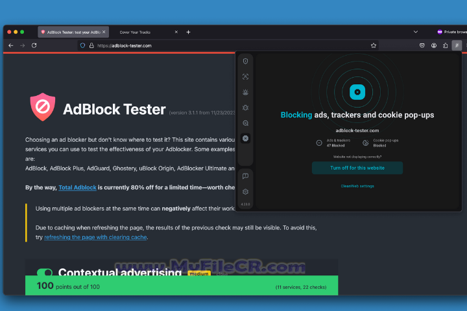Viewport: 467px width, 311px height.
Task: Open the Alternative ID face-scan icon
Action: (245, 76)
